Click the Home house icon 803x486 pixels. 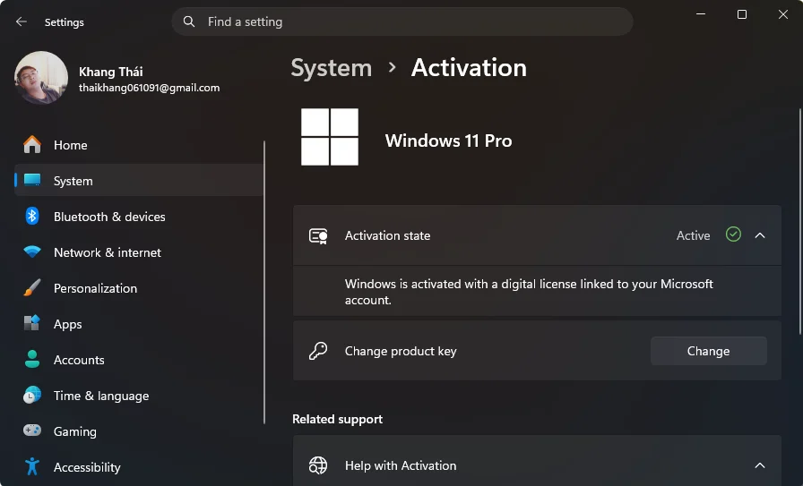pyautogui.click(x=31, y=145)
